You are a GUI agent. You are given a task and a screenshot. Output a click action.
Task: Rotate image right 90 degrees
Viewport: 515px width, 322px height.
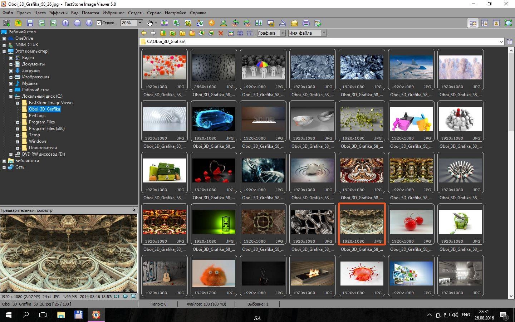247,23
